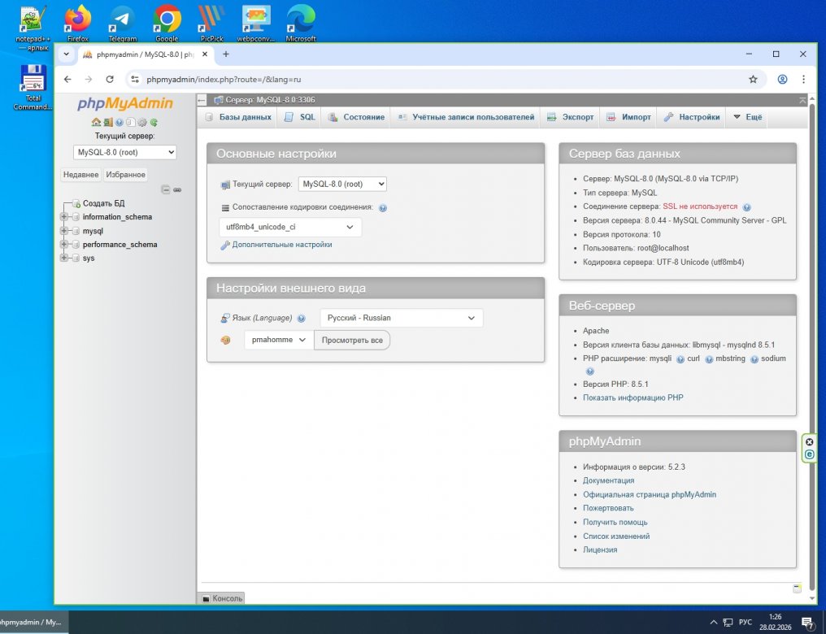
Task: Click the help icon beside Язык (Language)
Action: coord(302,318)
